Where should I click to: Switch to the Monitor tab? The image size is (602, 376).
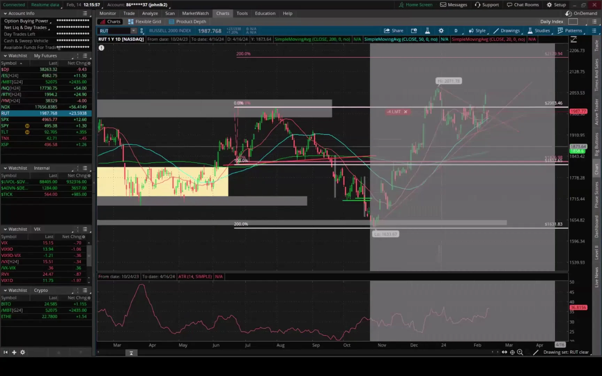pos(108,13)
